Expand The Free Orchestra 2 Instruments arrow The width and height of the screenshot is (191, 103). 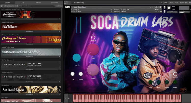[x=60, y=69]
